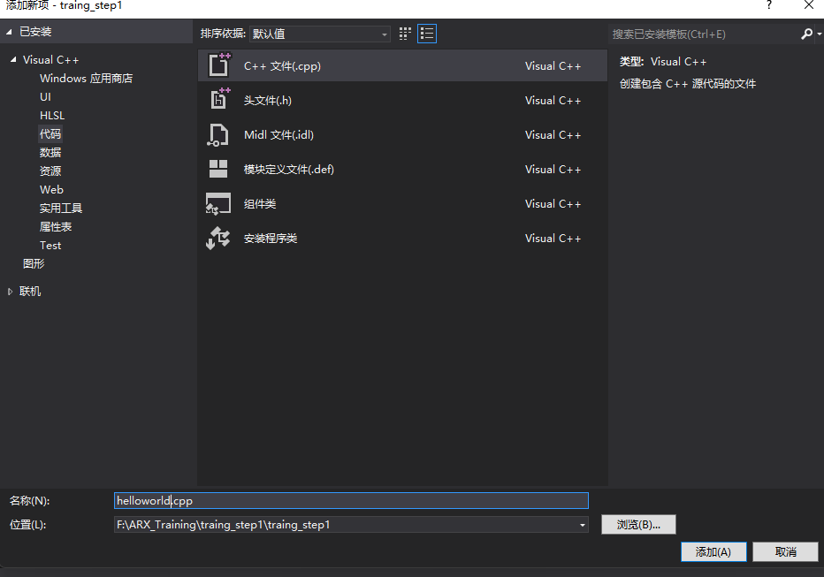824x577 pixels.
Task: Select the 组件类 template icon
Action: pyautogui.click(x=217, y=203)
